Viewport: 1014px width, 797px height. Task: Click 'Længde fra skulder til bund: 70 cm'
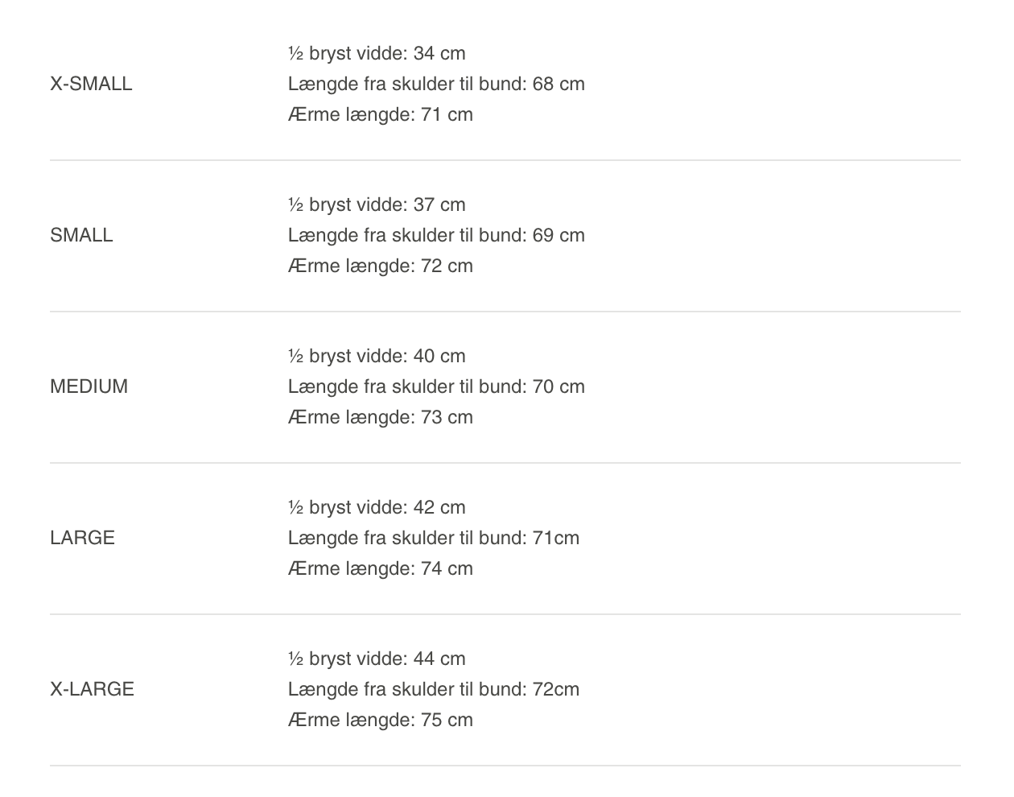click(436, 386)
